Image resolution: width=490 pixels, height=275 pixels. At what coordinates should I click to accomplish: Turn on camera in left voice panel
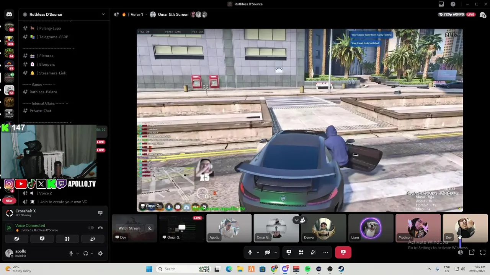(x=17, y=239)
